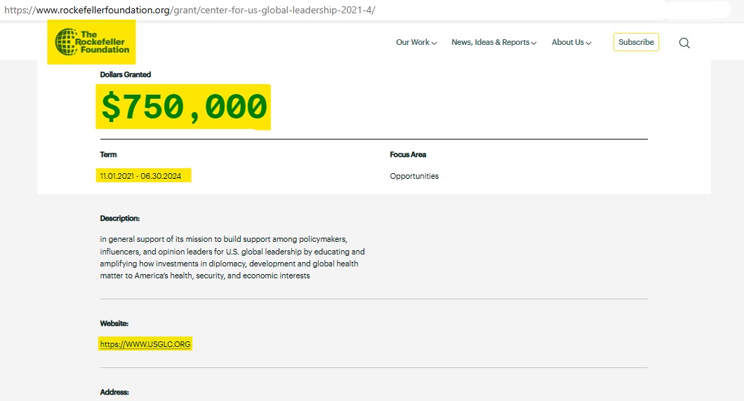This screenshot has width=744, height=401.
Task: Open the Rockefeller Foundation logo home link
Action: pyautogui.click(x=92, y=41)
